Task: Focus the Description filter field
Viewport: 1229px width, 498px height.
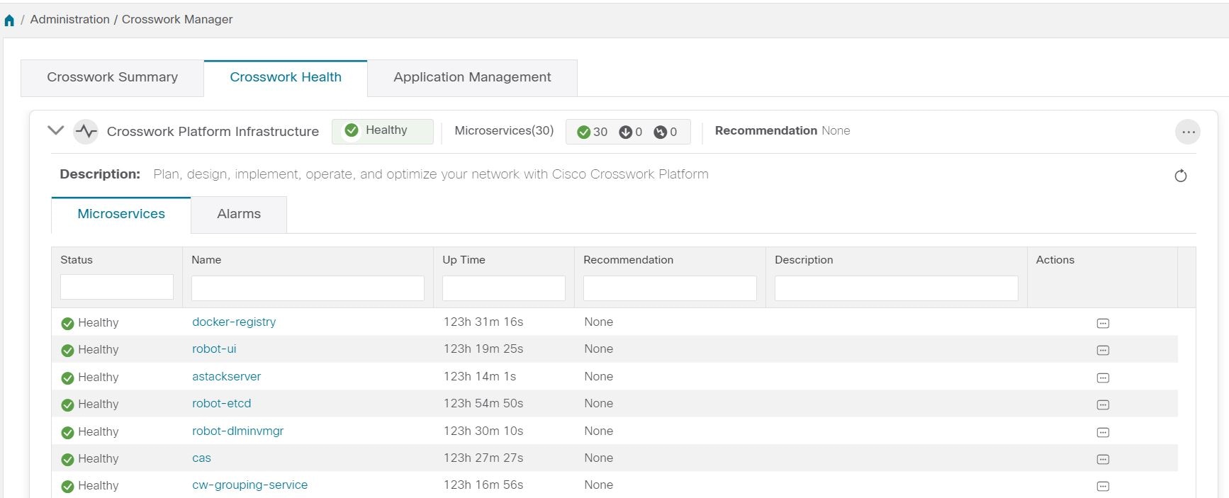Action: tap(896, 288)
